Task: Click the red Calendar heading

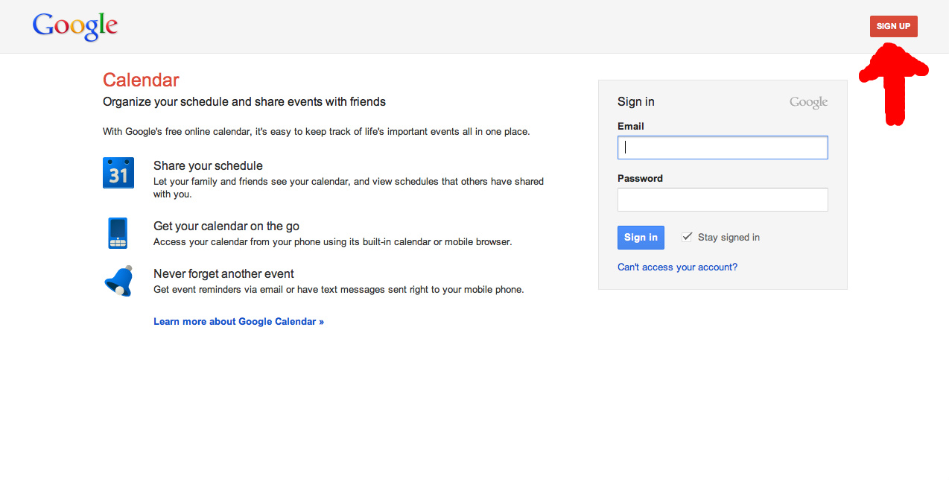Action: 141,80
